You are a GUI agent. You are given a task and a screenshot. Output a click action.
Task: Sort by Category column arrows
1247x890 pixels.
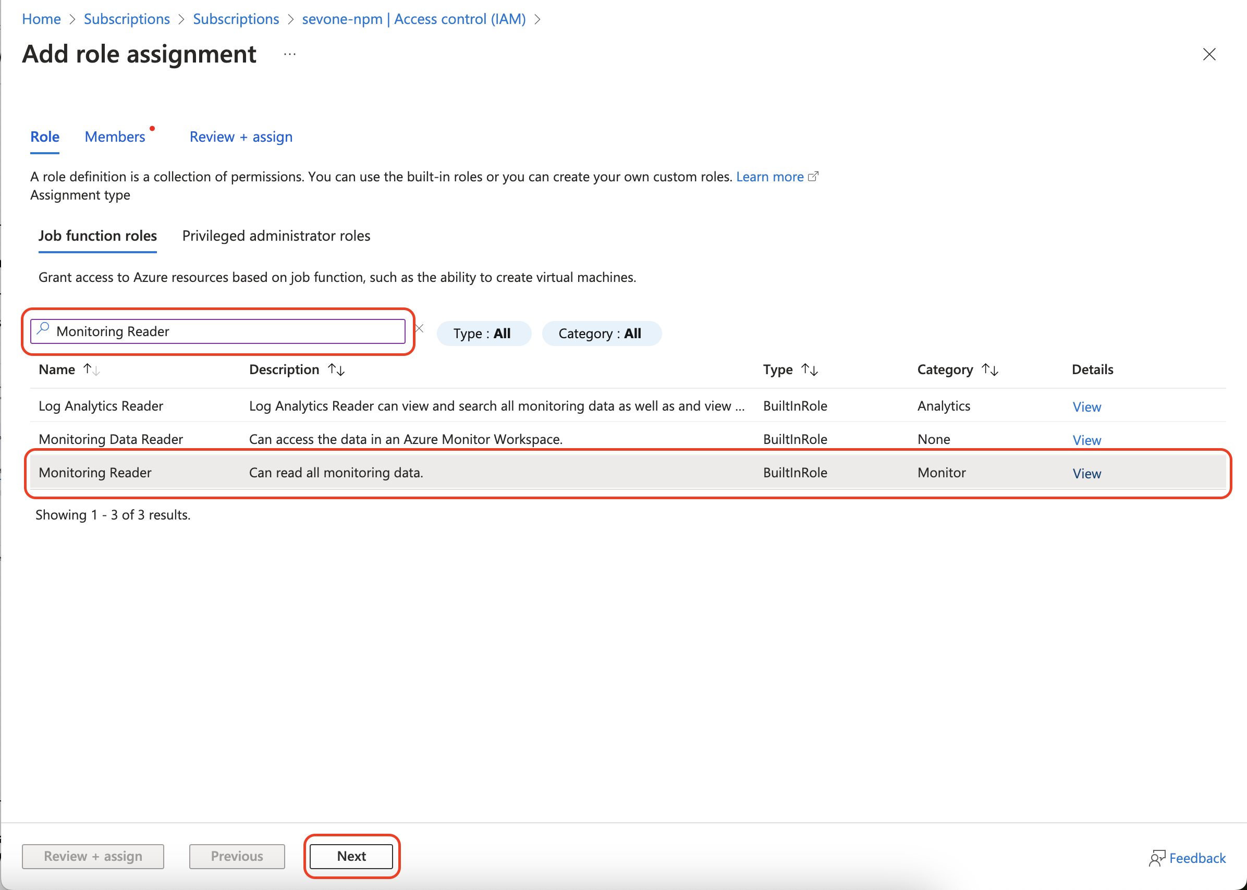coord(990,370)
